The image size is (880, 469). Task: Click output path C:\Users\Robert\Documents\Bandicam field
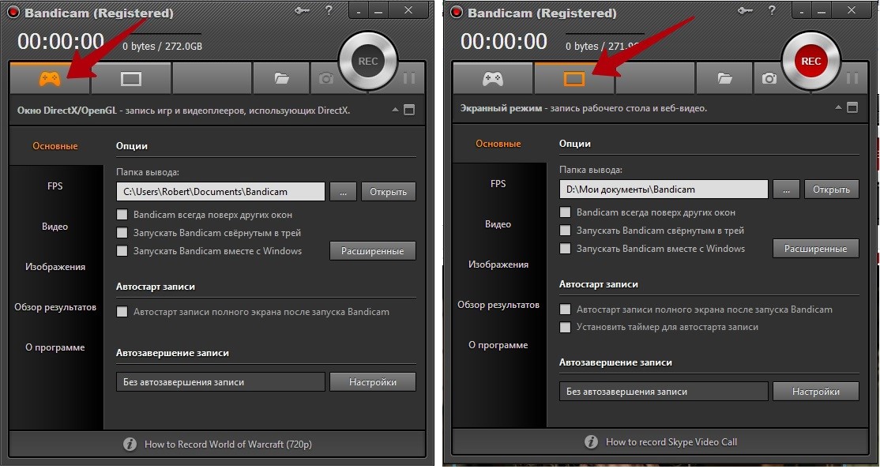tap(220, 192)
